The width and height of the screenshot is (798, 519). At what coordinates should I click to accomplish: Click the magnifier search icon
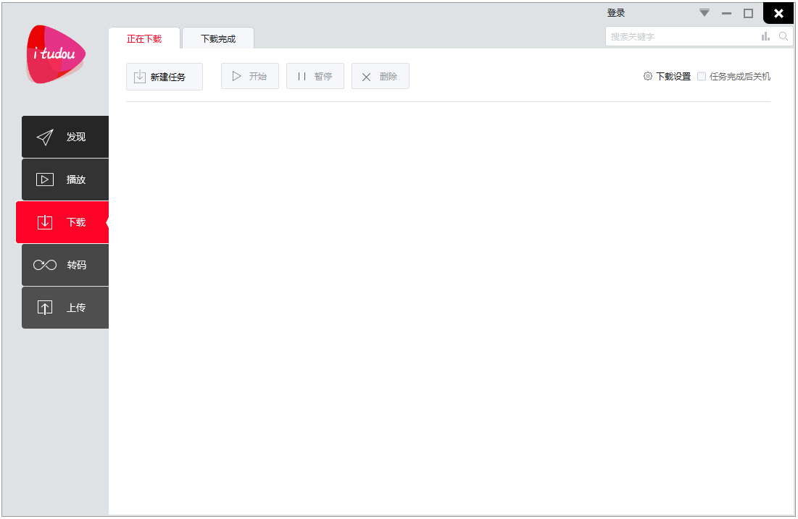coord(784,36)
